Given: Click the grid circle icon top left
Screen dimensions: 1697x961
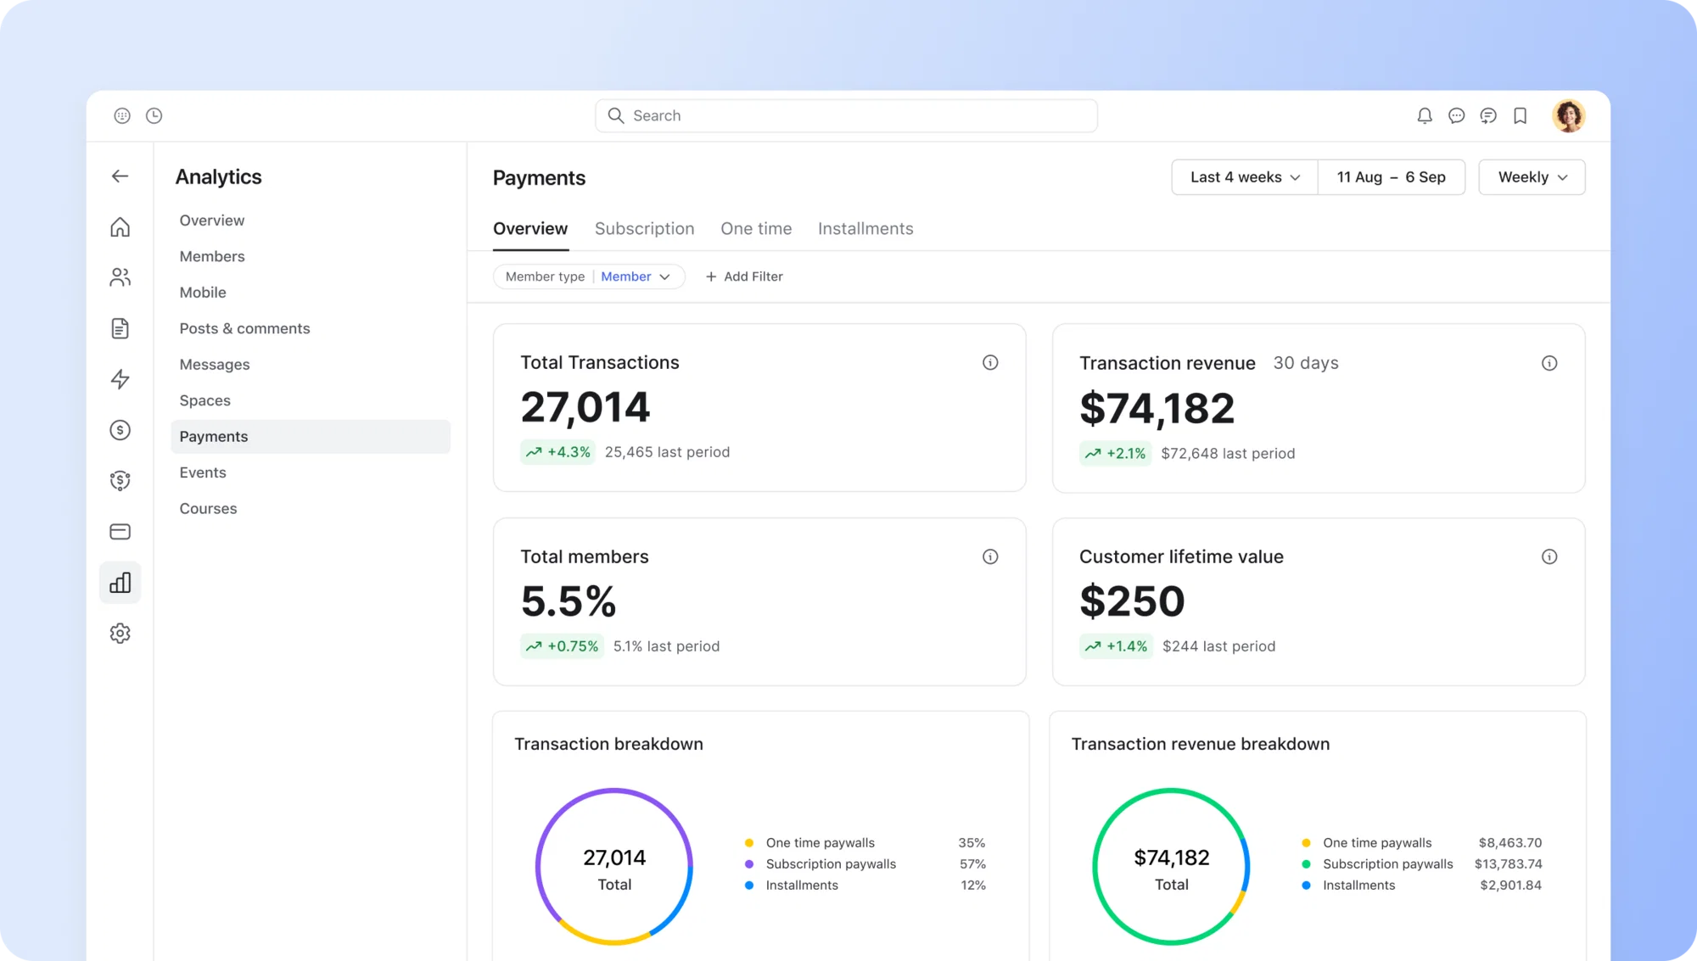Looking at the screenshot, I should [x=122, y=115].
